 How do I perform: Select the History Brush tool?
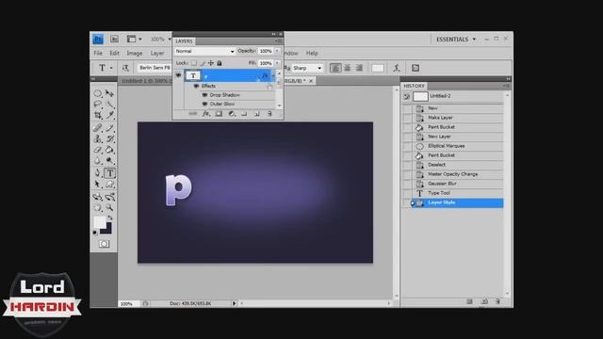[110, 138]
